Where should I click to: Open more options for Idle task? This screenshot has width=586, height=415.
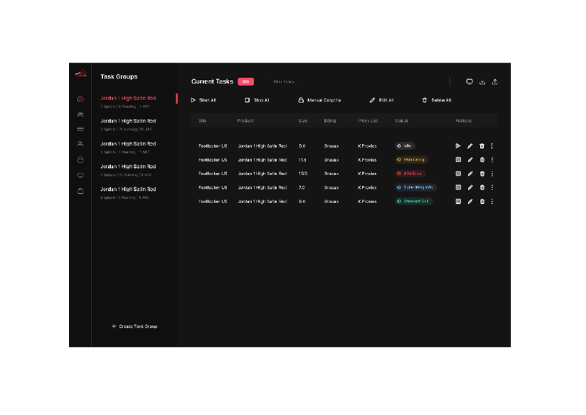click(492, 146)
